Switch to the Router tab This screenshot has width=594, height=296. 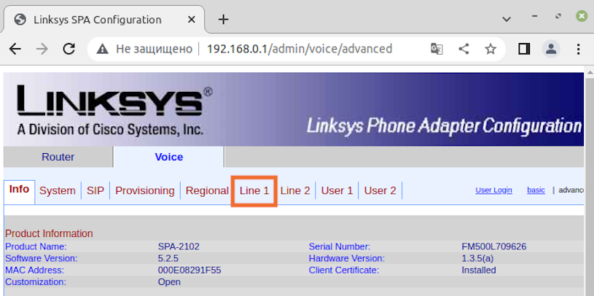point(58,157)
